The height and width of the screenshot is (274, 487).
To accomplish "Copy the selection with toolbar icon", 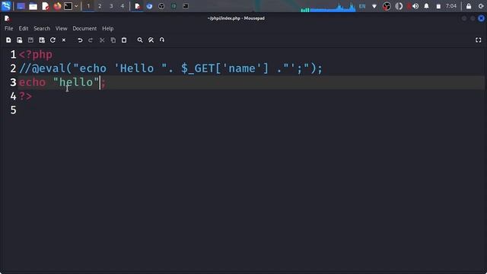I will (x=113, y=40).
